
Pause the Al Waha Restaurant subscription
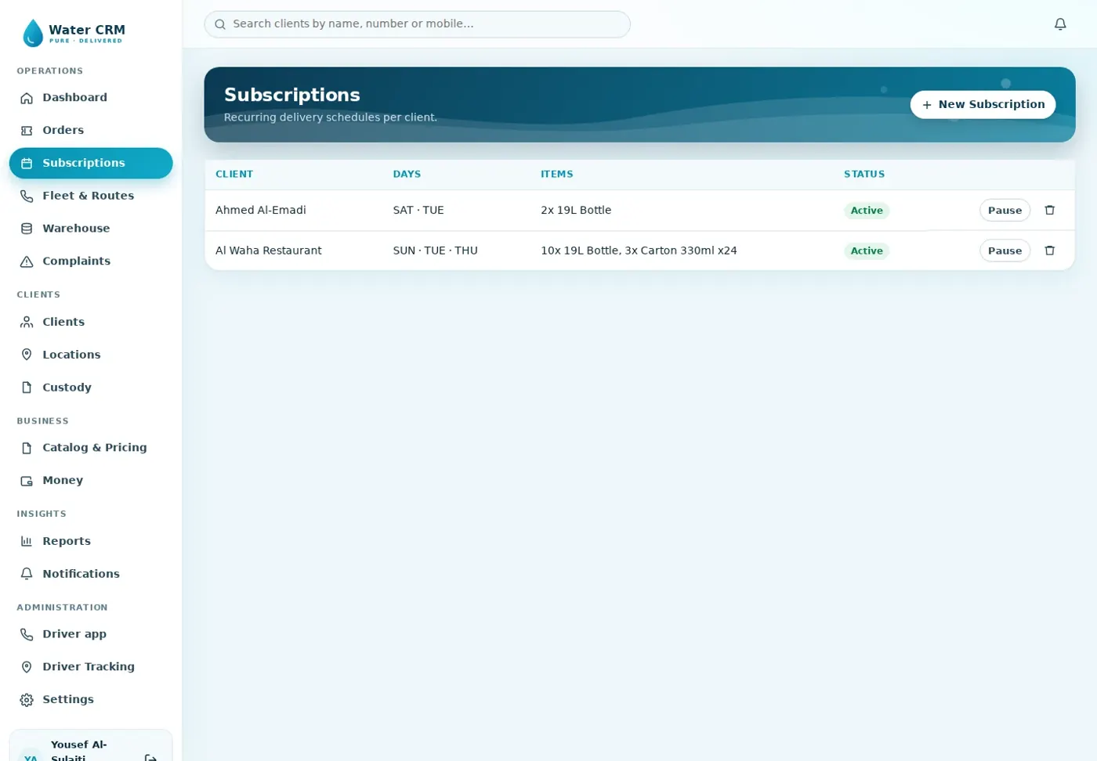pos(1005,251)
